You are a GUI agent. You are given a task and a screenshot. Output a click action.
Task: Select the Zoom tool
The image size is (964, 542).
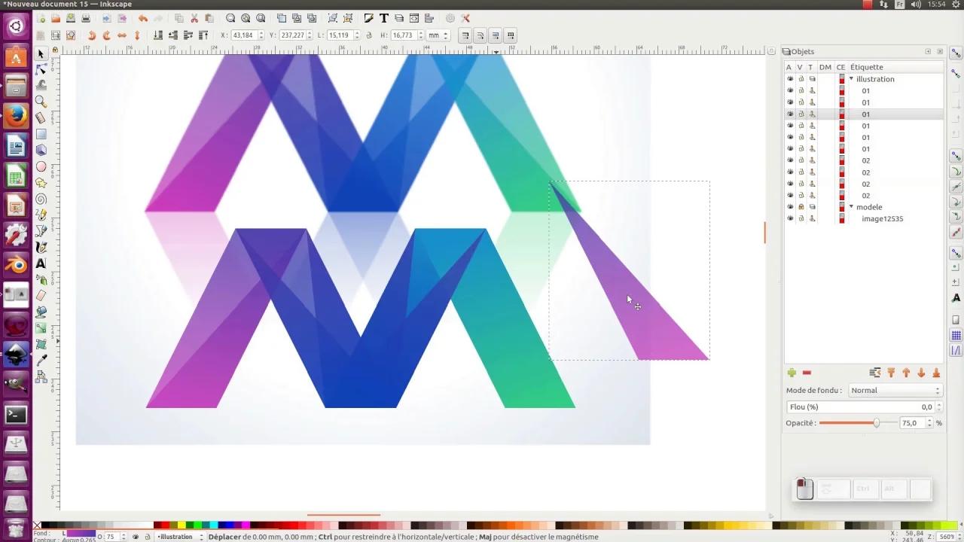coord(40,102)
